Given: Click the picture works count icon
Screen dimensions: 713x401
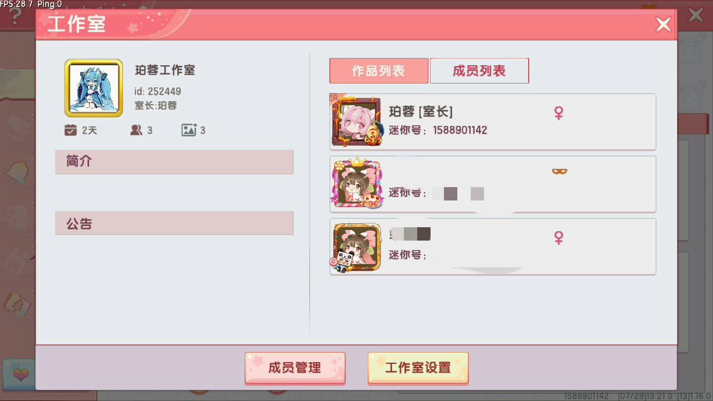Looking at the screenshot, I should [189, 130].
